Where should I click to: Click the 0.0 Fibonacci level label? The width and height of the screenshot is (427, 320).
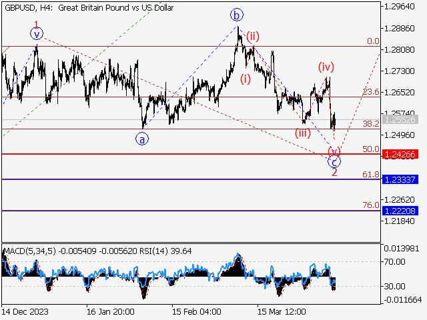(x=373, y=41)
